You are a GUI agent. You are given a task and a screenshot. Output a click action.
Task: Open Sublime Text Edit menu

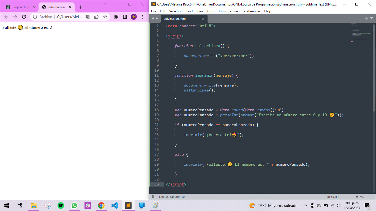[x=163, y=11]
